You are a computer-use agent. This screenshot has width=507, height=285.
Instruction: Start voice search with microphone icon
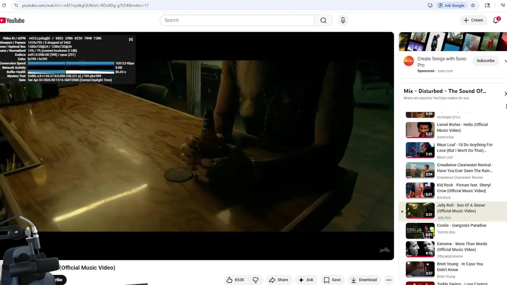[343, 20]
